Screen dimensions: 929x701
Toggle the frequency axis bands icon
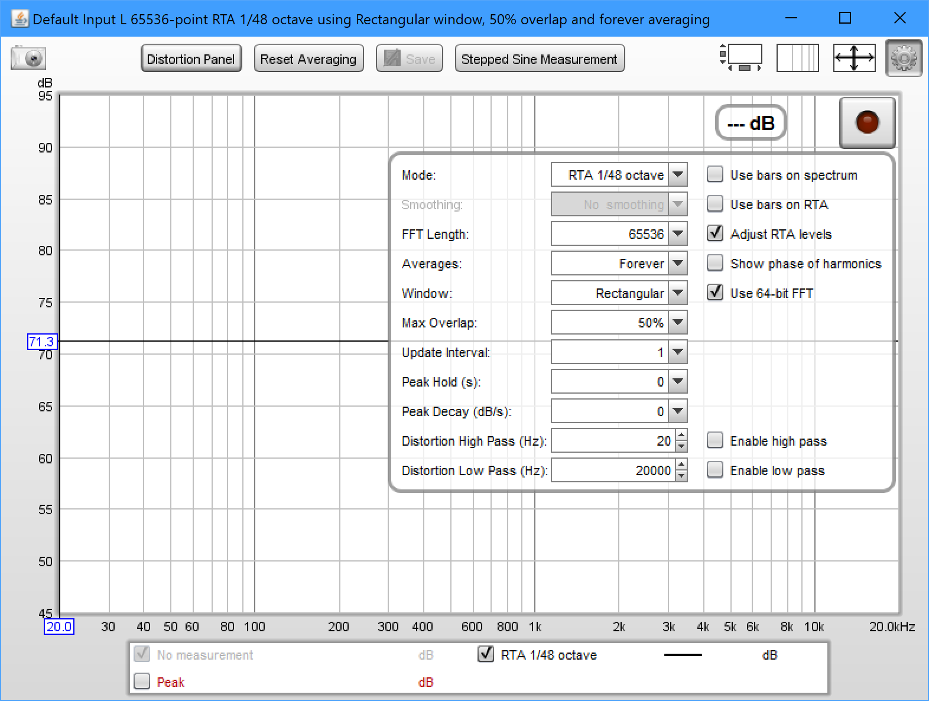pos(797,58)
